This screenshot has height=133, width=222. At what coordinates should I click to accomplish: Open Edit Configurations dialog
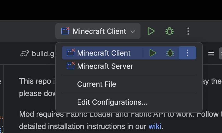[x=129, y=102]
